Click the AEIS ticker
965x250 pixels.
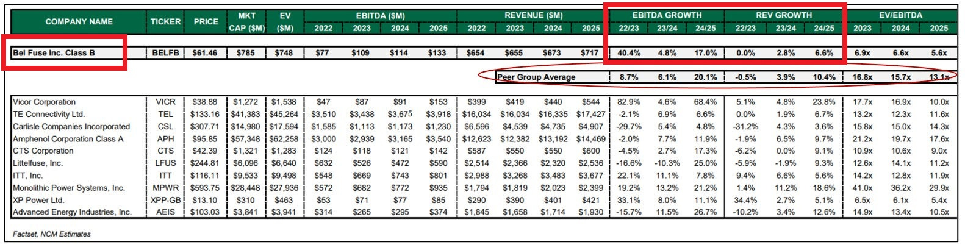point(165,212)
